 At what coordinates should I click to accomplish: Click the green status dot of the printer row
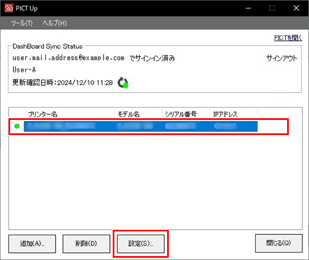pyautogui.click(x=17, y=126)
